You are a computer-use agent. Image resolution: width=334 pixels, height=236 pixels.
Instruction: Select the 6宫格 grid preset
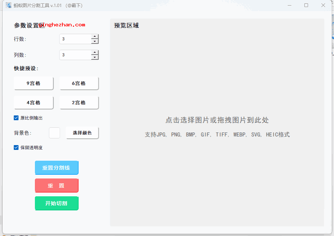pyautogui.click(x=79, y=83)
